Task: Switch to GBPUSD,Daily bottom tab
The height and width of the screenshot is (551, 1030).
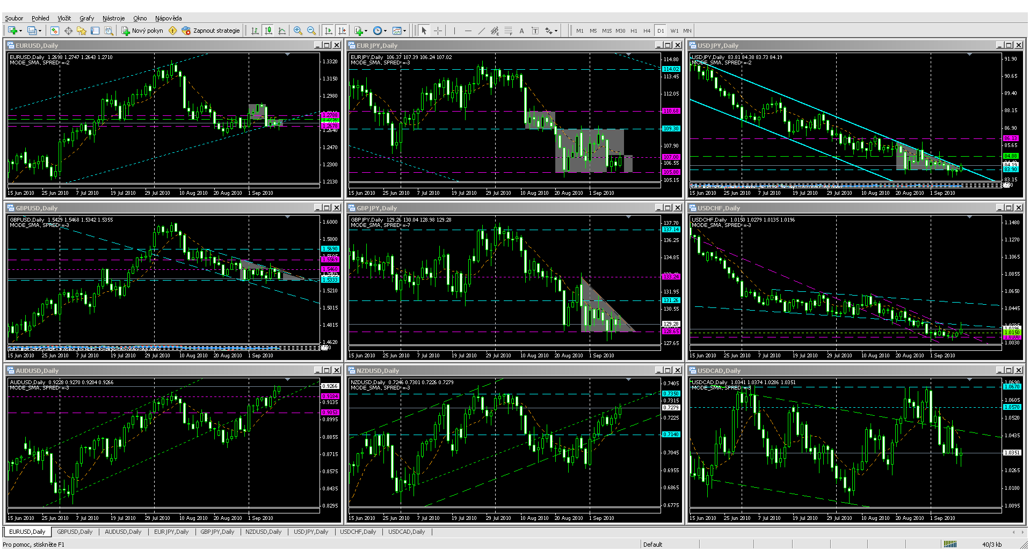Action: 75,532
